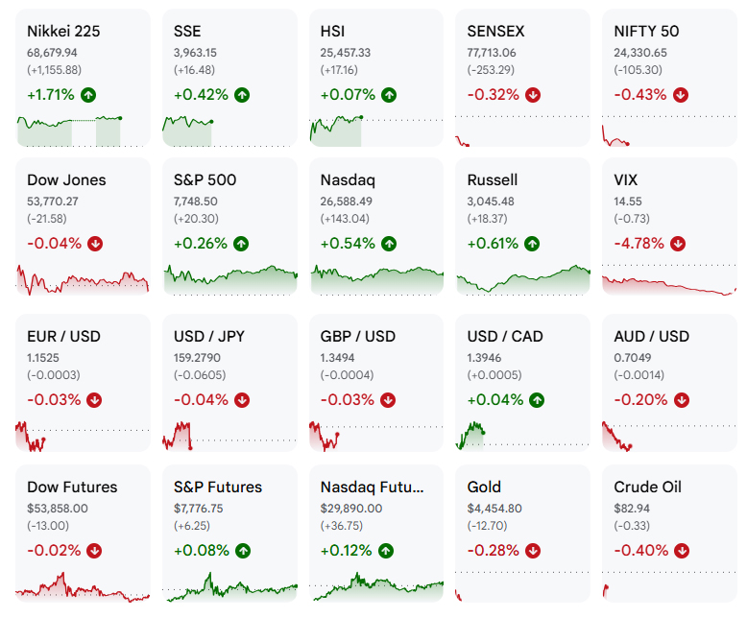Click the green up arrow next to Russell +0.61%
The width and height of the screenshot is (747, 618).
pos(532,244)
